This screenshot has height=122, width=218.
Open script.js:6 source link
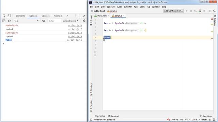pos(75,25)
